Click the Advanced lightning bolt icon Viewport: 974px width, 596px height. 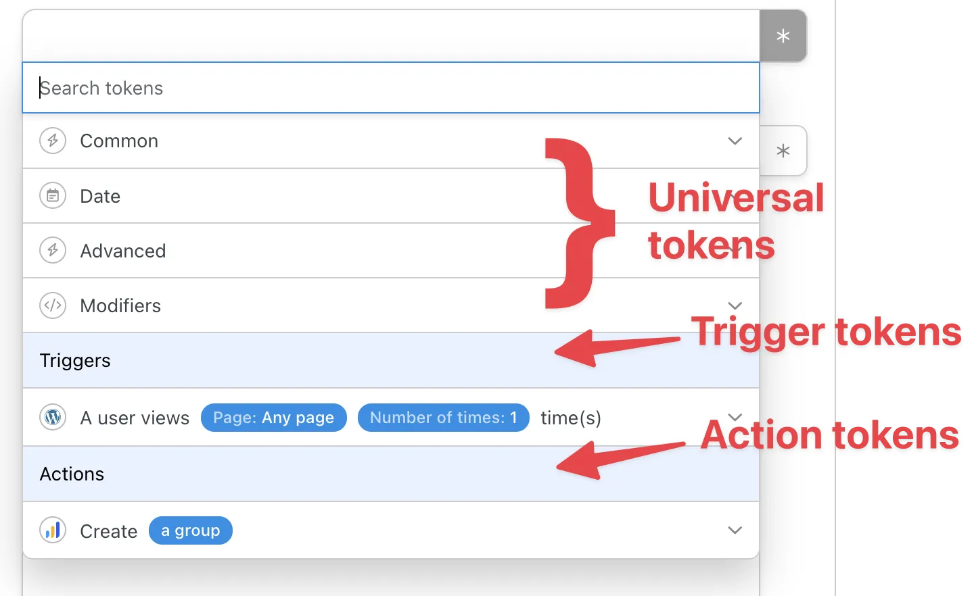click(x=53, y=250)
